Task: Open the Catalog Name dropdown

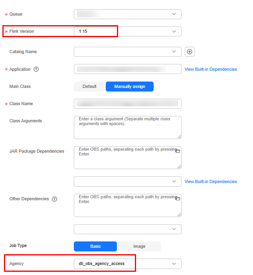Action: pyautogui.click(x=128, y=52)
